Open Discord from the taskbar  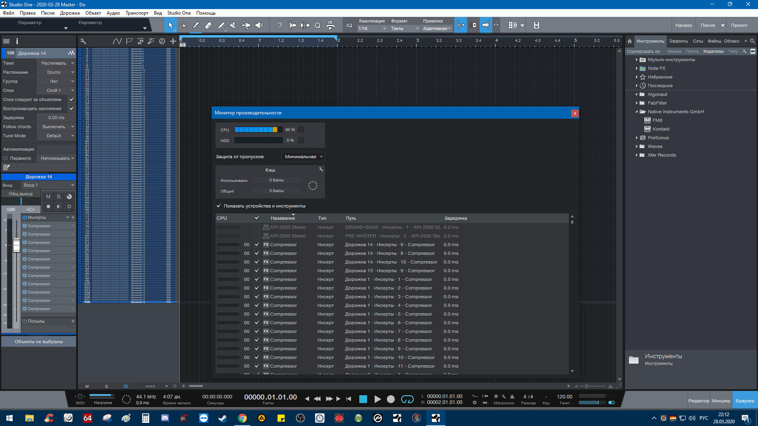[165, 418]
